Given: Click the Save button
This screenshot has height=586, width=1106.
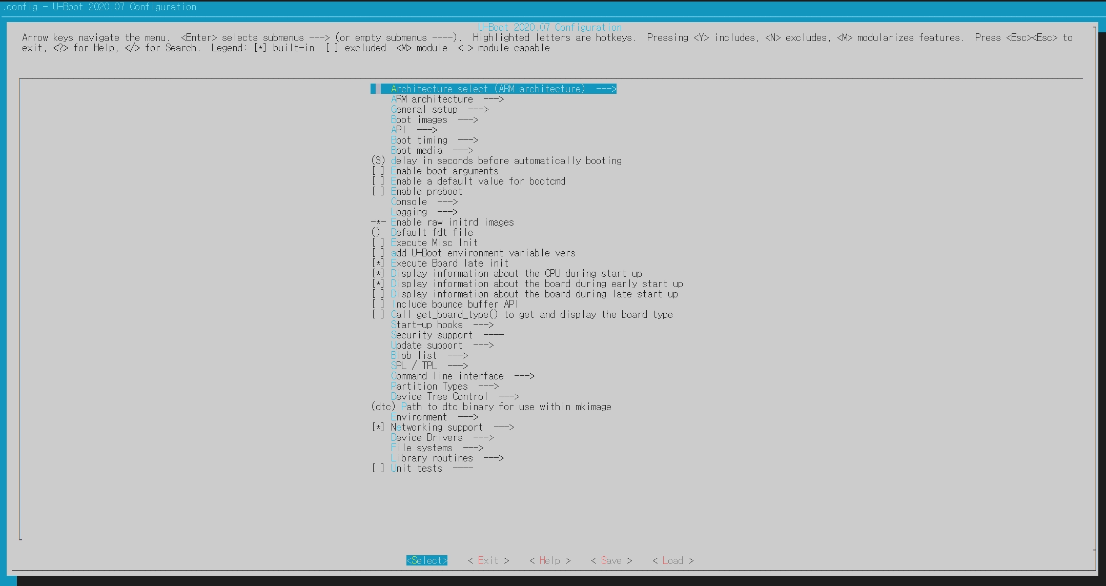Looking at the screenshot, I should coord(611,560).
